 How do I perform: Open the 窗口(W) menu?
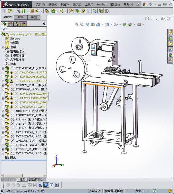pos(115,4)
